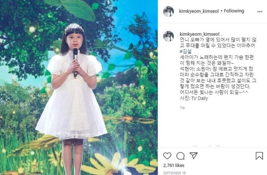This screenshot has height=175, width=267.
Task: Open kimkyeom_kimseol username in the header
Action: 199,11
